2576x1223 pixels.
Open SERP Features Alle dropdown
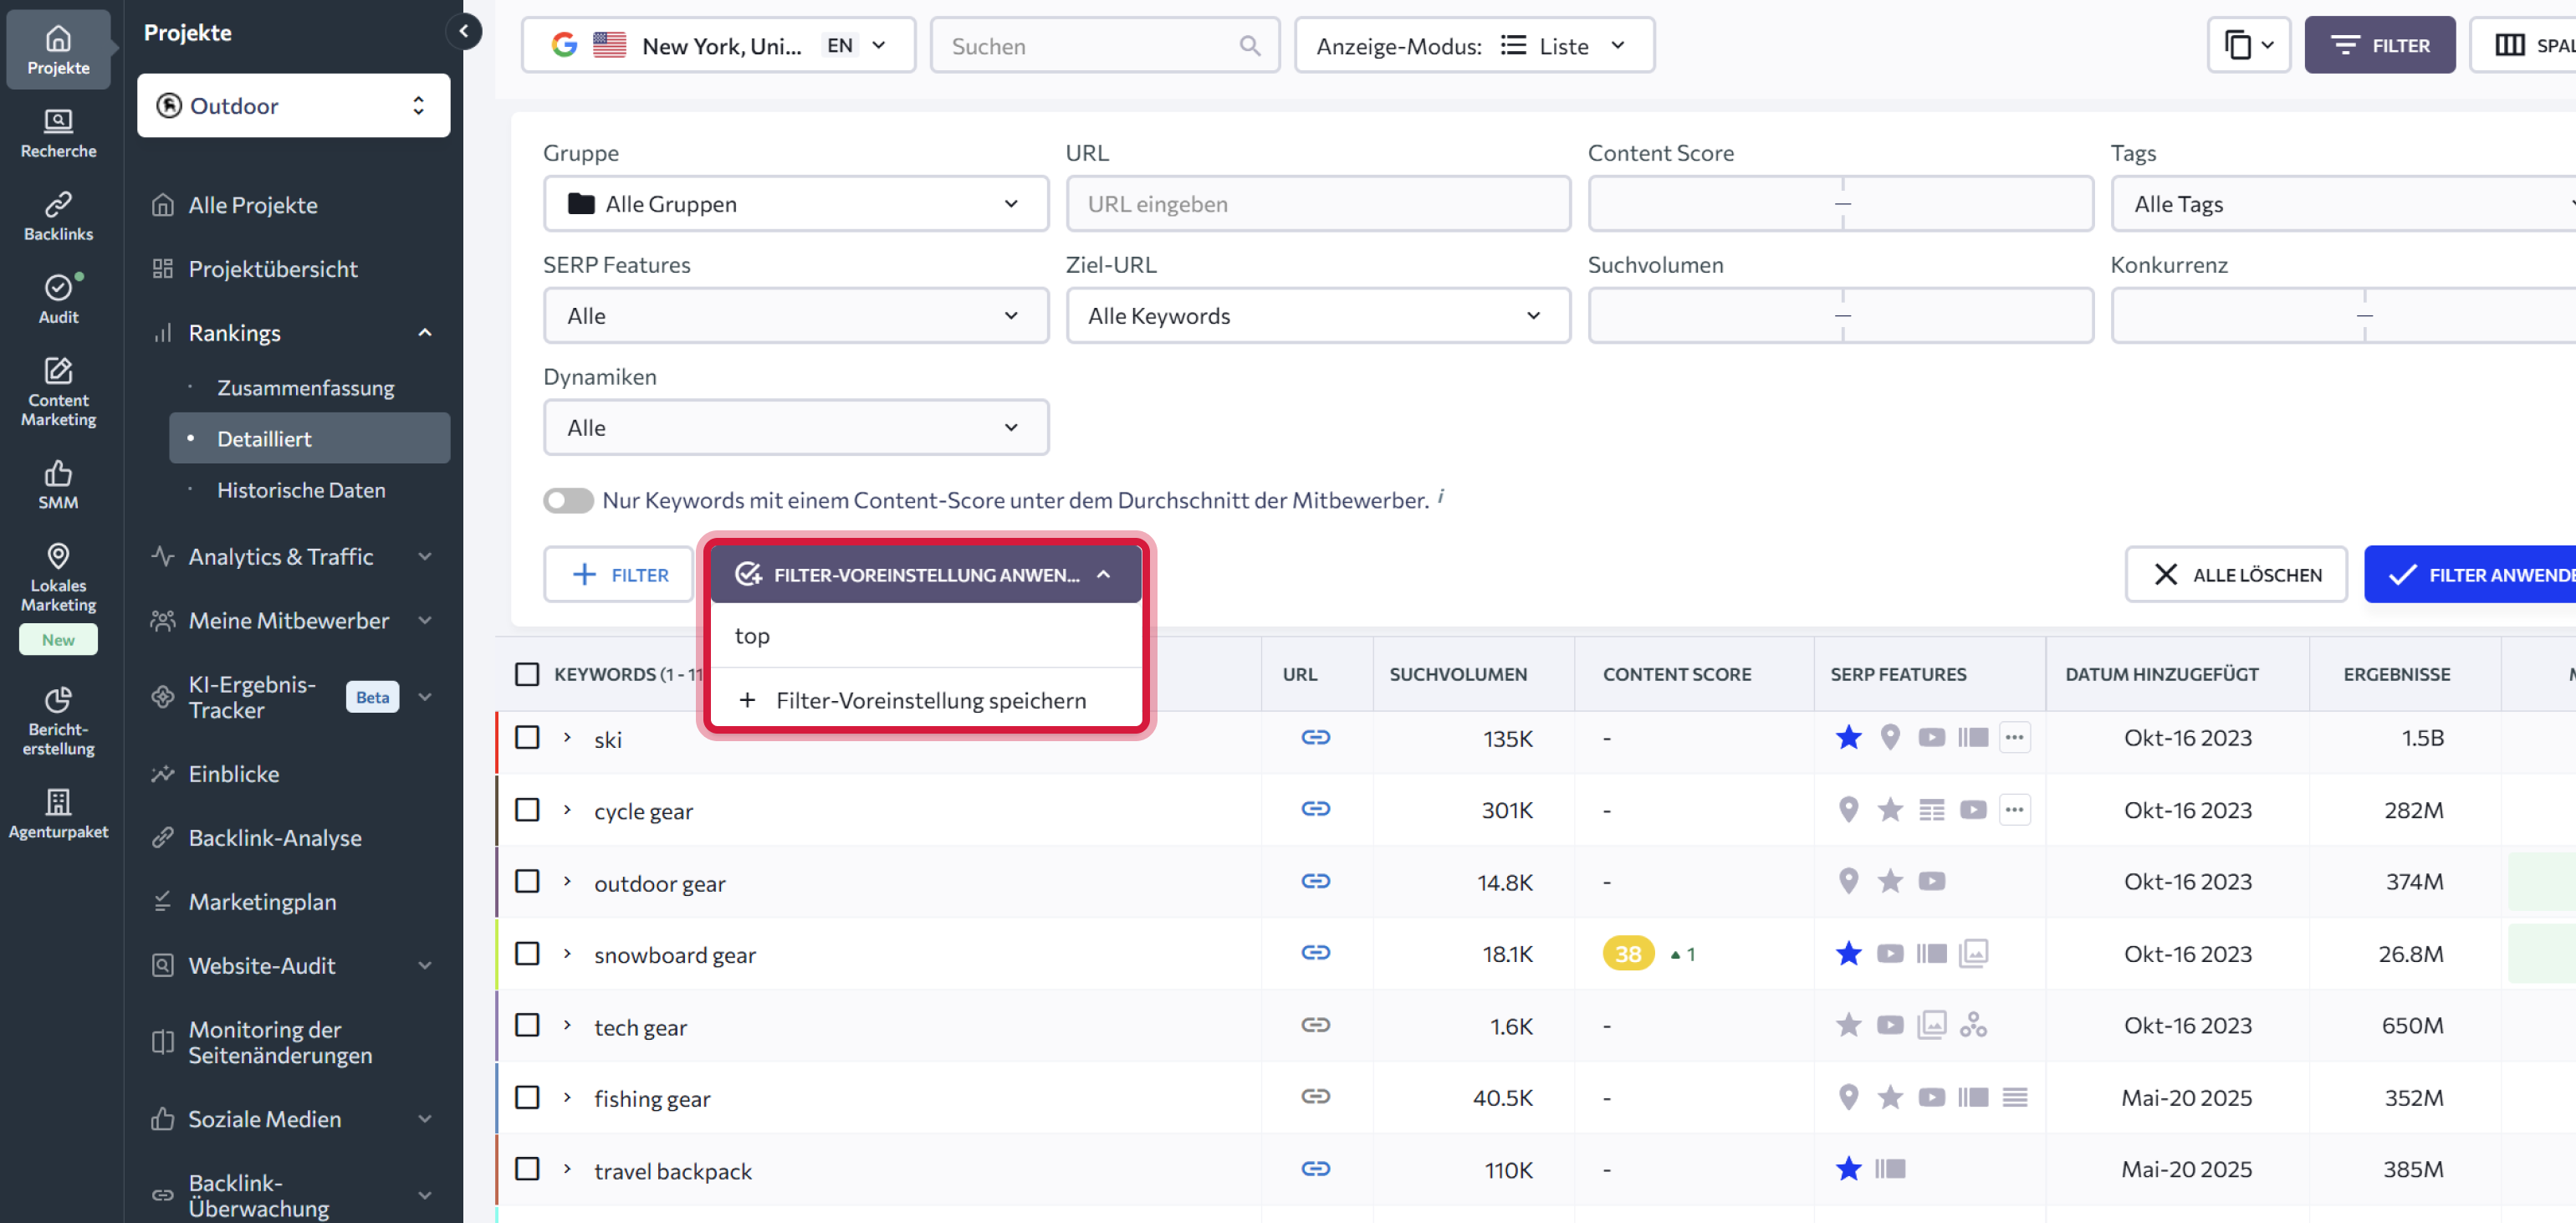pyautogui.click(x=796, y=316)
